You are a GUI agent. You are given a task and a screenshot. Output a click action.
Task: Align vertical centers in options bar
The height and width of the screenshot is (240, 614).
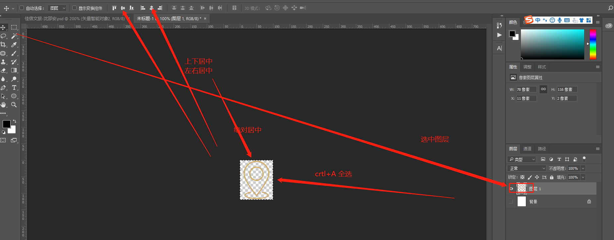coord(123,8)
